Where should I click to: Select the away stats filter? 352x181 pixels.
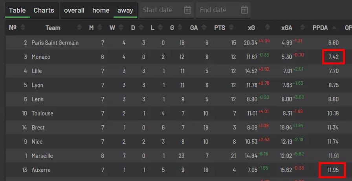pyautogui.click(x=125, y=10)
